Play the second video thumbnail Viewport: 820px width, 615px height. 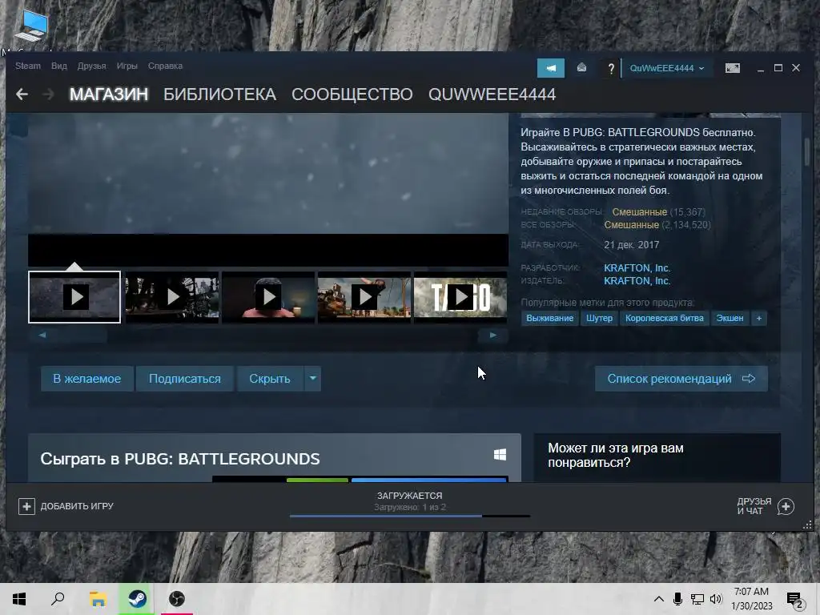coord(172,297)
